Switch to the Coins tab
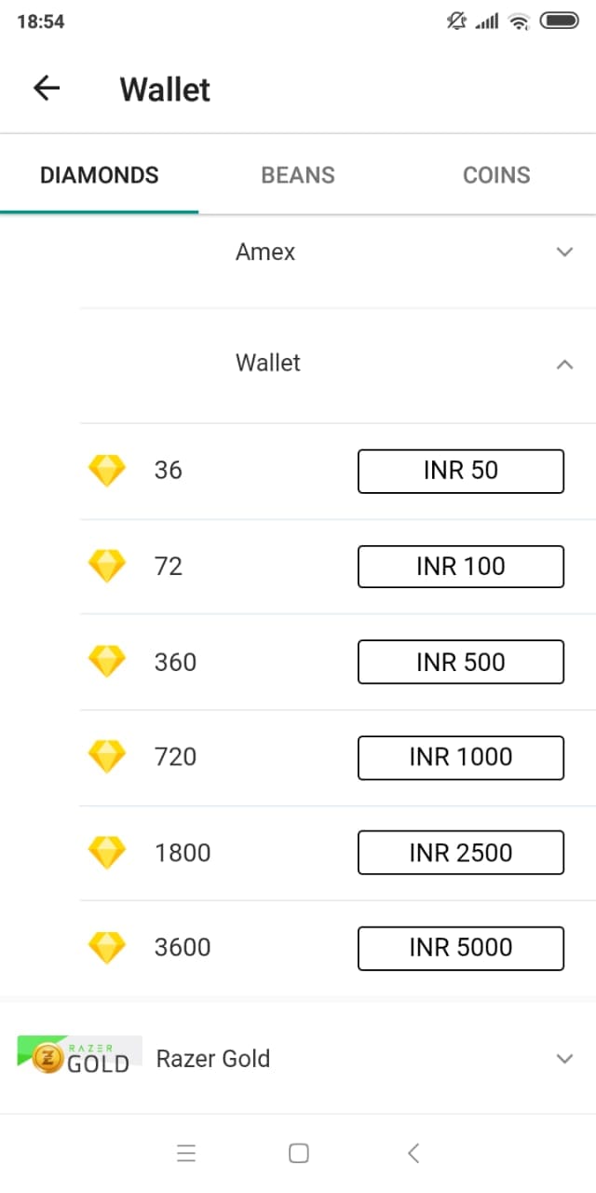Viewport: 596px width, 1193px height. (x=496, y=175)
